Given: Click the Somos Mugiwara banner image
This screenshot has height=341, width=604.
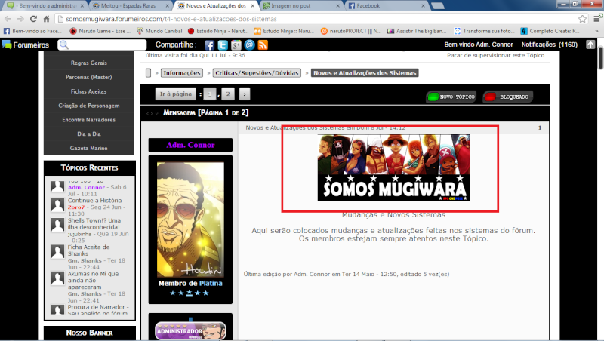Looking at the screenshot, I should 393,167.
